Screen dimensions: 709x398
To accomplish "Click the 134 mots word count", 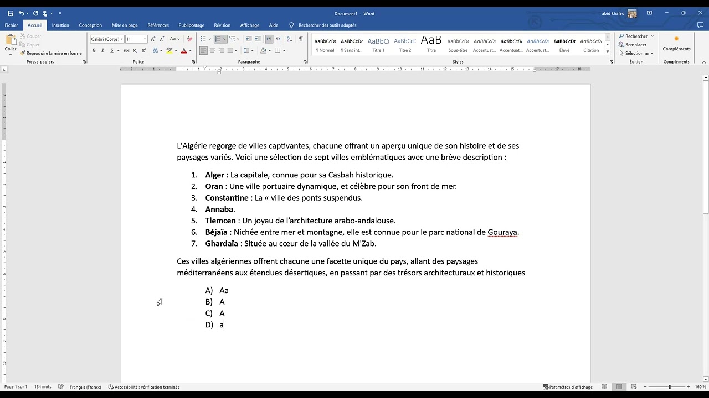I will (x=42, y=387).
